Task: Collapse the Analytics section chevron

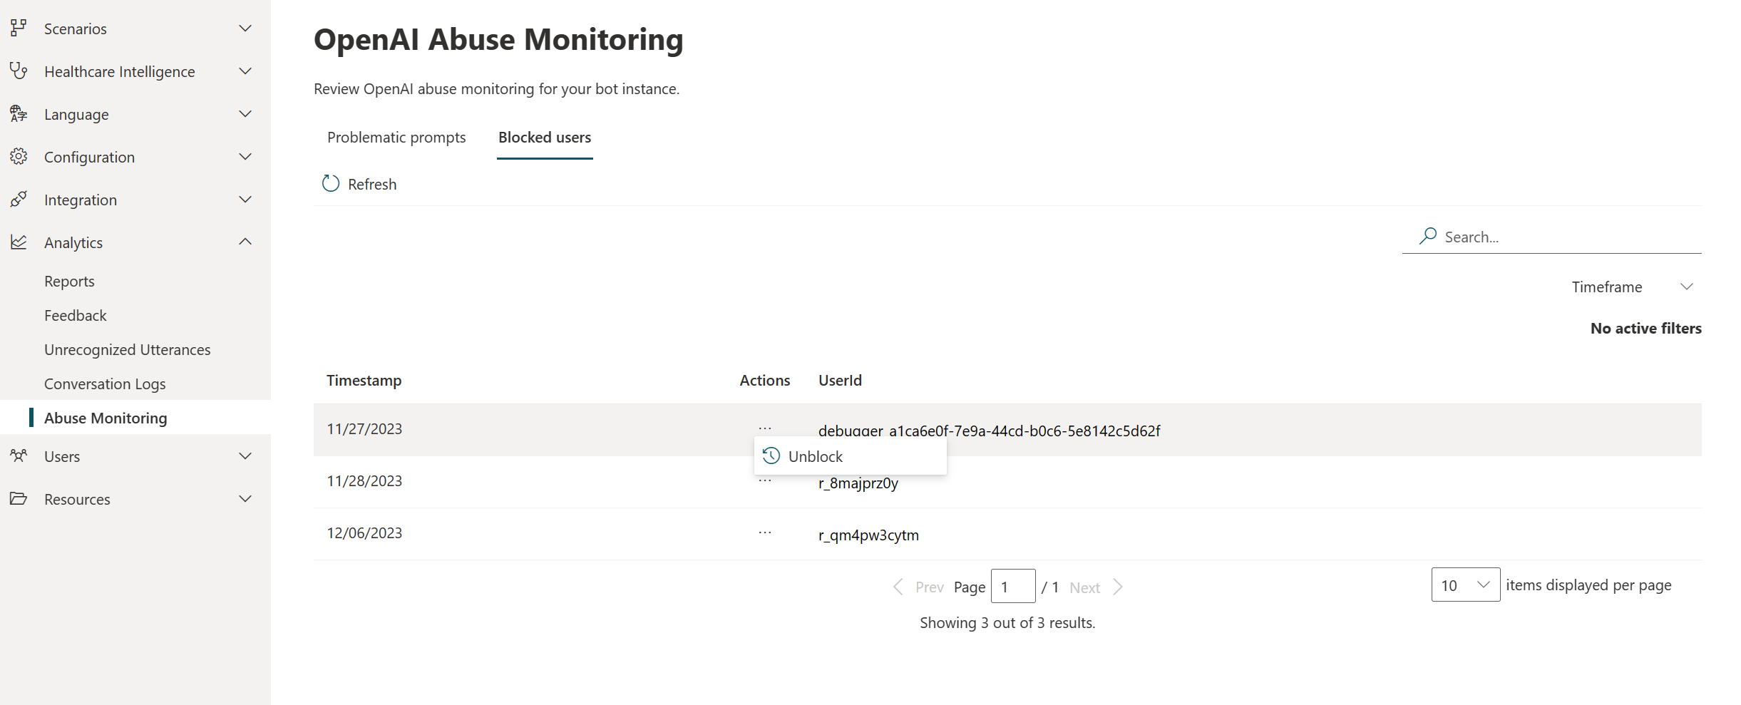Action: tap(245, 242)
